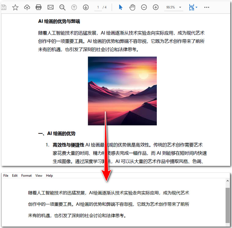
Task: Click the sunset landscape image in PDF
Action: pyautogui.click(x=122, y=91)
